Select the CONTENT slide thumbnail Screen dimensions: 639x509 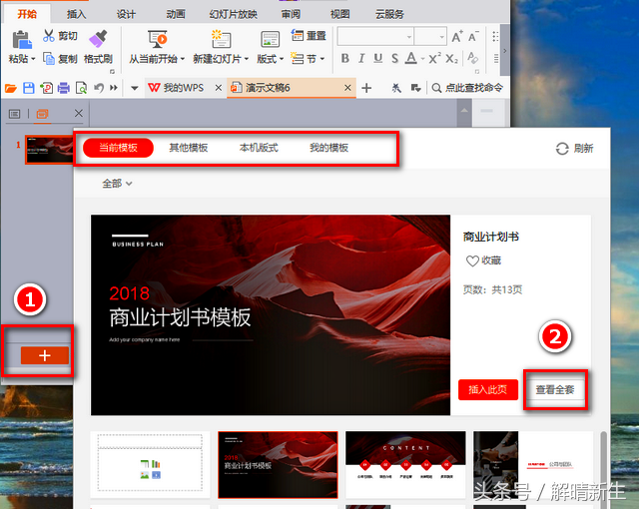coord(405,465)
